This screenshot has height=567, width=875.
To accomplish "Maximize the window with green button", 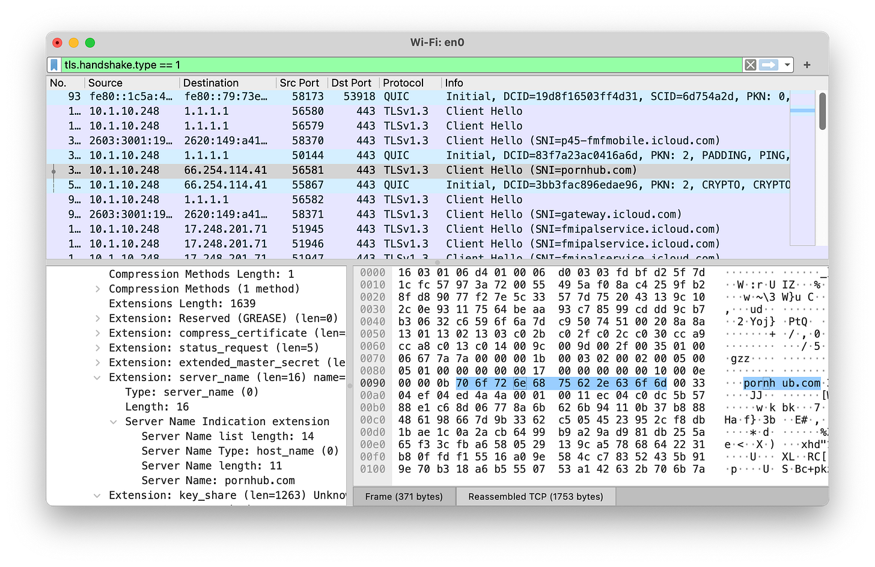I will pos(90,43).
